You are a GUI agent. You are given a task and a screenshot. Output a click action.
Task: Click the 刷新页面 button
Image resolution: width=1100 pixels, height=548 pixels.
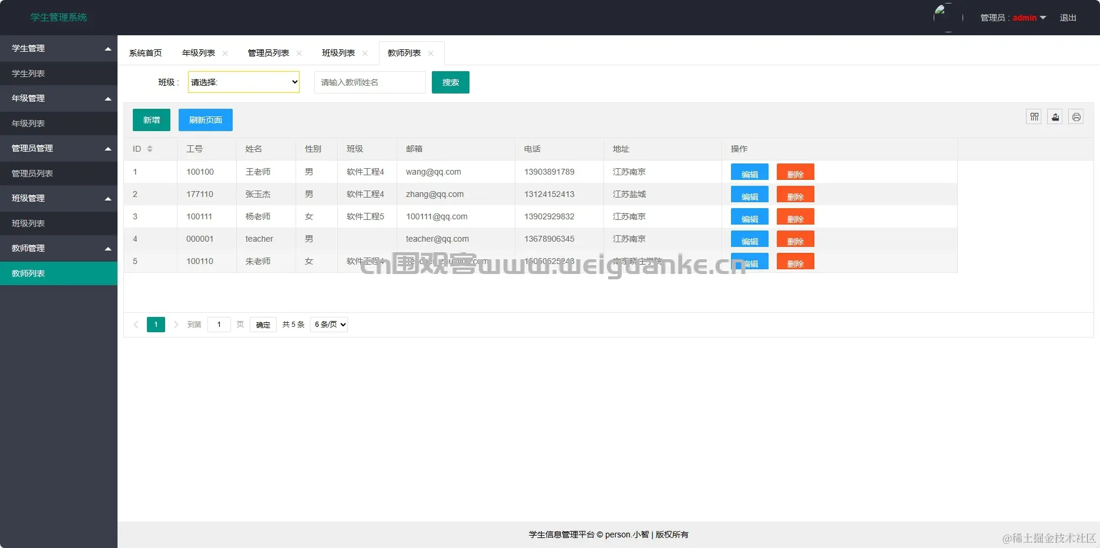(x=206, y=120)
